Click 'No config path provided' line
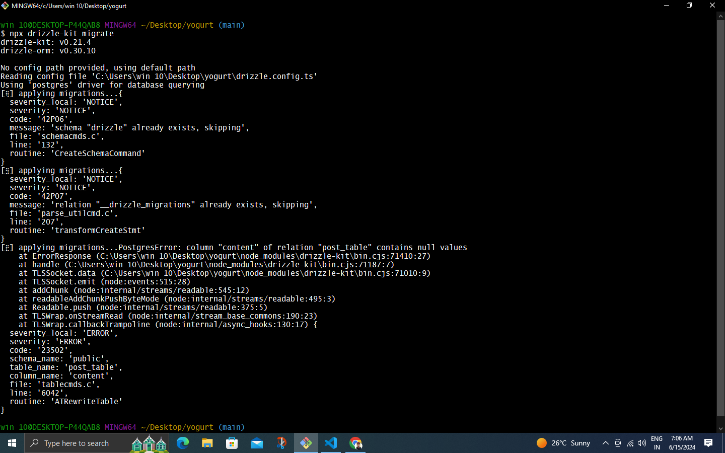 (98, 68)
